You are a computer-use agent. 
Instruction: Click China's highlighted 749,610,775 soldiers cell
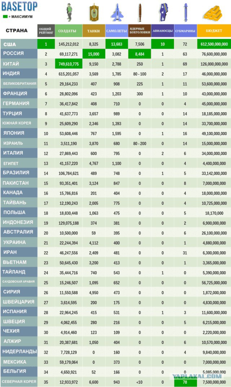coord(69,64)
